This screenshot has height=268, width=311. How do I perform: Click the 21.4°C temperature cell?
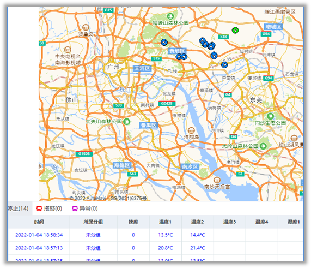pos(198,248)
